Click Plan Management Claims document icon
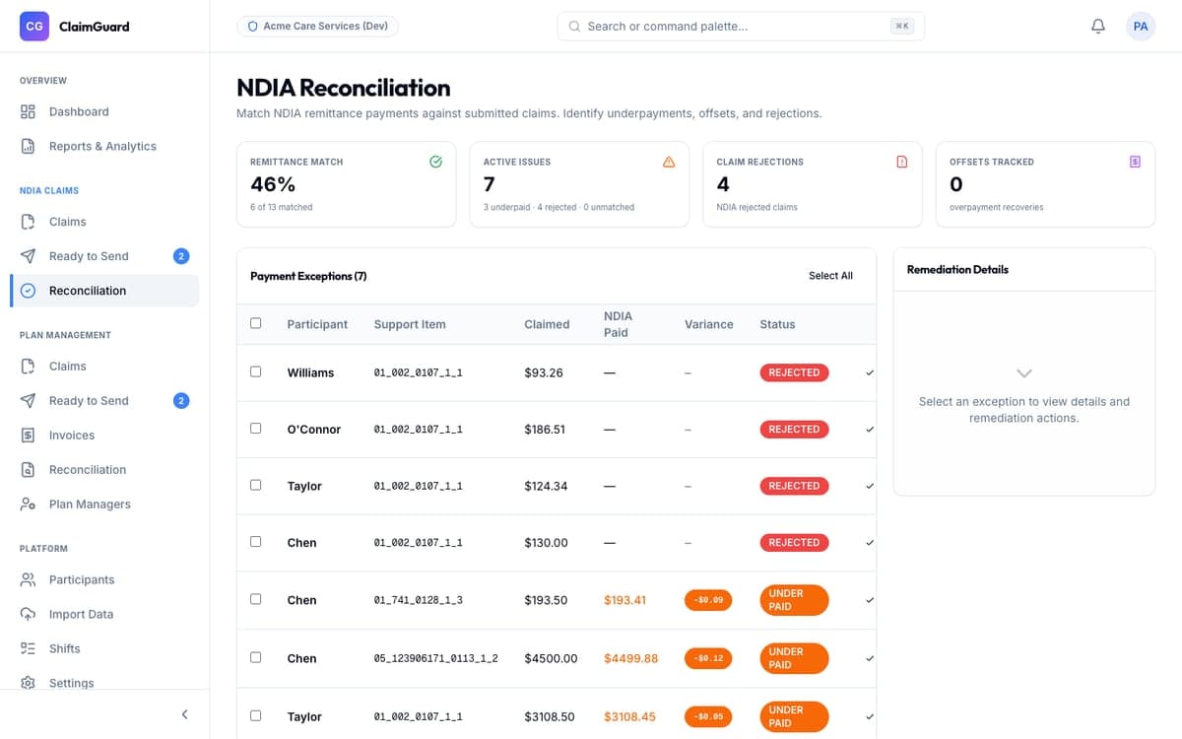 point(29,366)
